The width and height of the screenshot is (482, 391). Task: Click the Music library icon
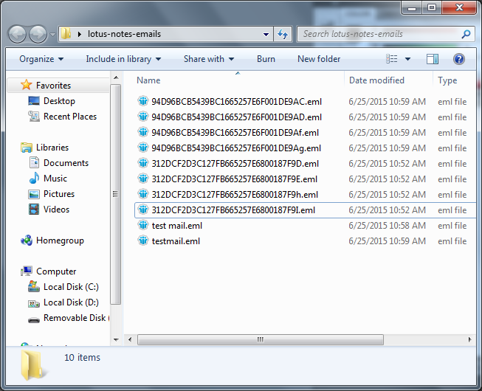click(34, 178)
